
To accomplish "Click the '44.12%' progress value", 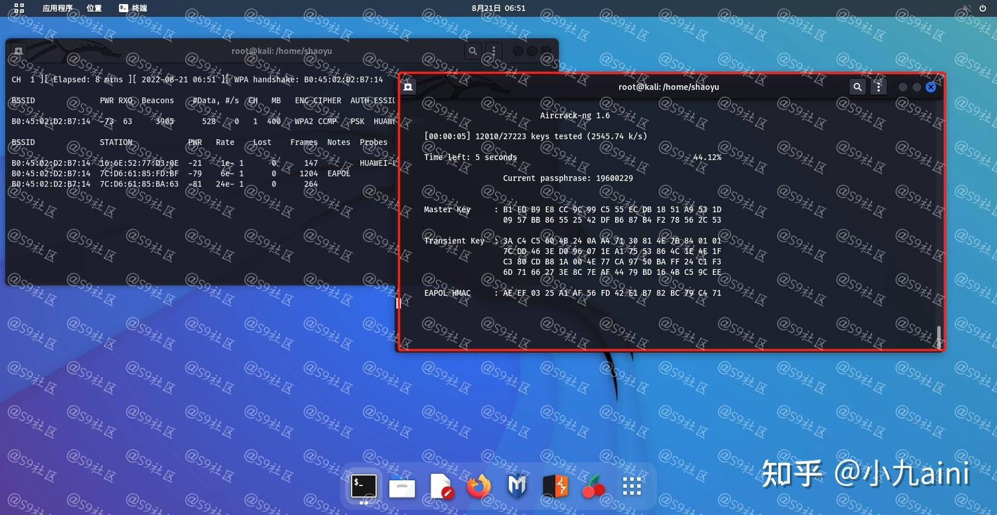I will 707,157.
